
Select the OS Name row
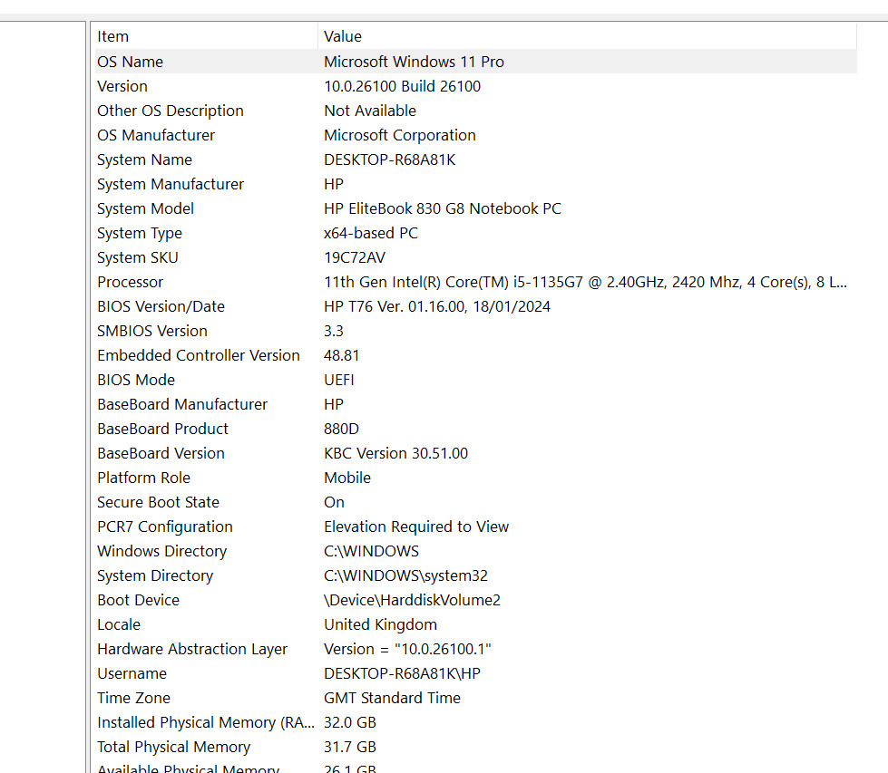point(475,61)
